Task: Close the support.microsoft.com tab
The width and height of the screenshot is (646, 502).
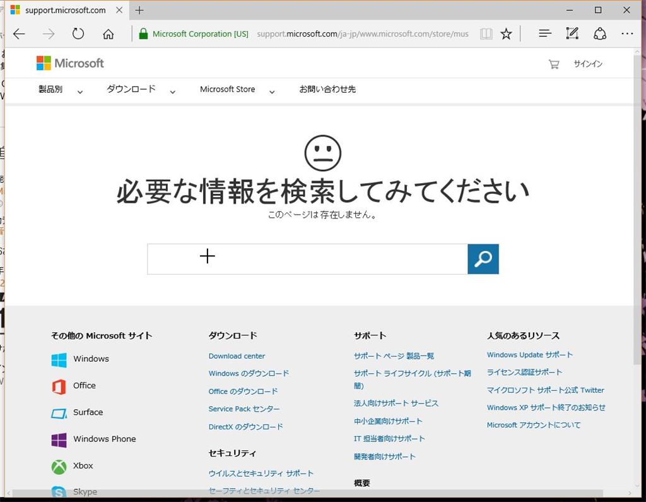Action: click(119, 10)
